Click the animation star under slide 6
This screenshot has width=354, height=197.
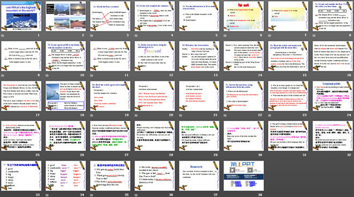pos(225,35)
